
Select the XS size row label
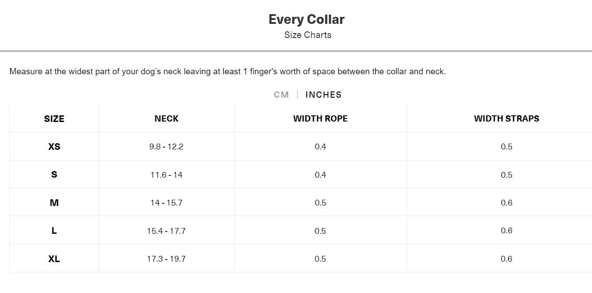tap(54, 146)
